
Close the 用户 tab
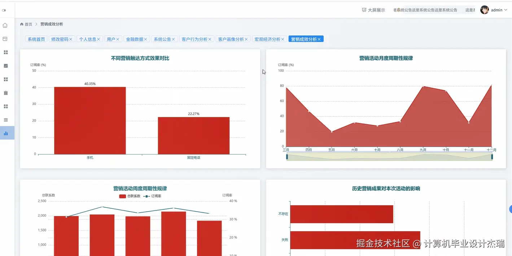(118, 39)
